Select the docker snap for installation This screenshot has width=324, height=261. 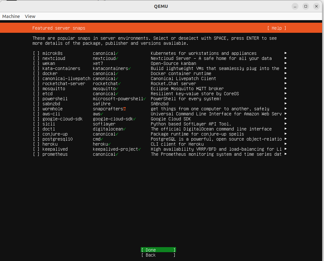pyautogui.click(x=36, y=73)
